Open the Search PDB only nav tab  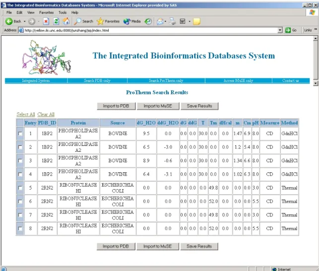tap(97, 80)
